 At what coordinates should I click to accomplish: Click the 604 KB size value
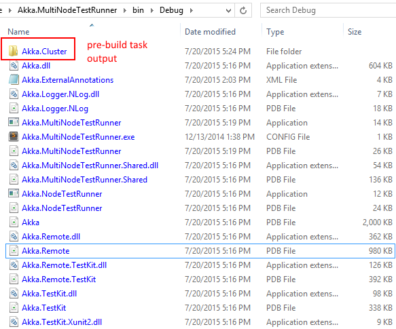point(380,66)
